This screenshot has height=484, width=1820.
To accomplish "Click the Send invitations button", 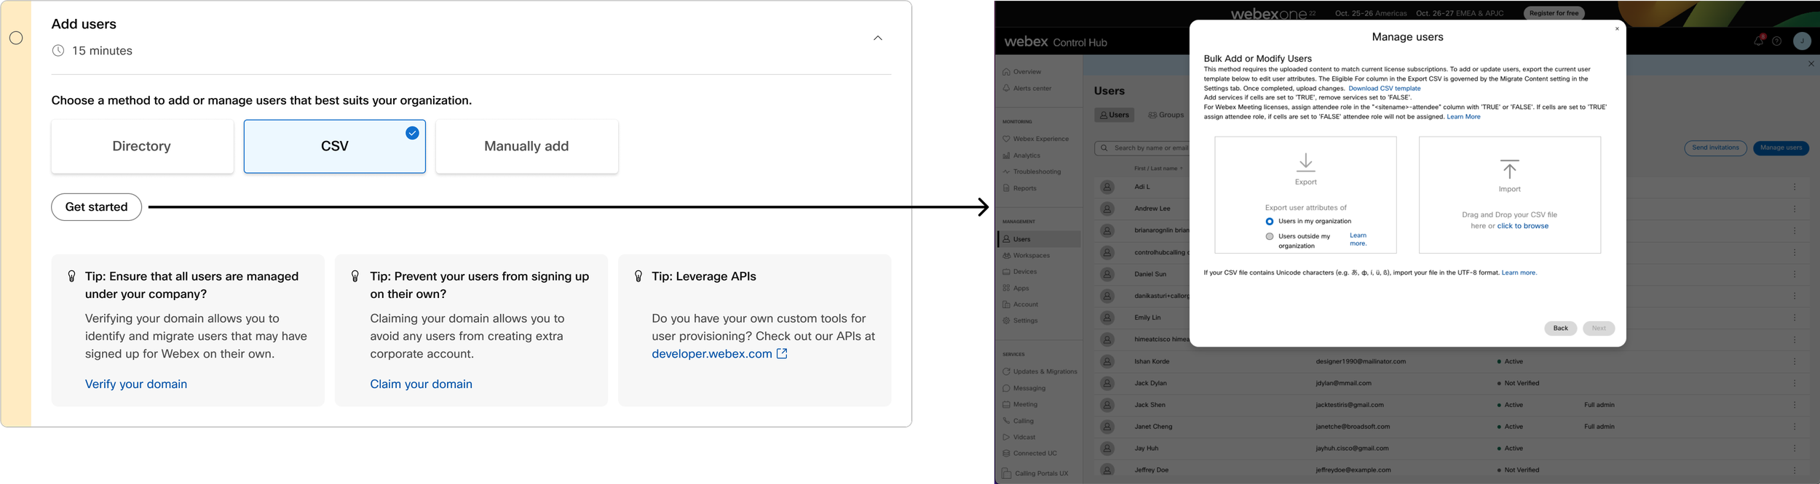I will (1715, 148).
